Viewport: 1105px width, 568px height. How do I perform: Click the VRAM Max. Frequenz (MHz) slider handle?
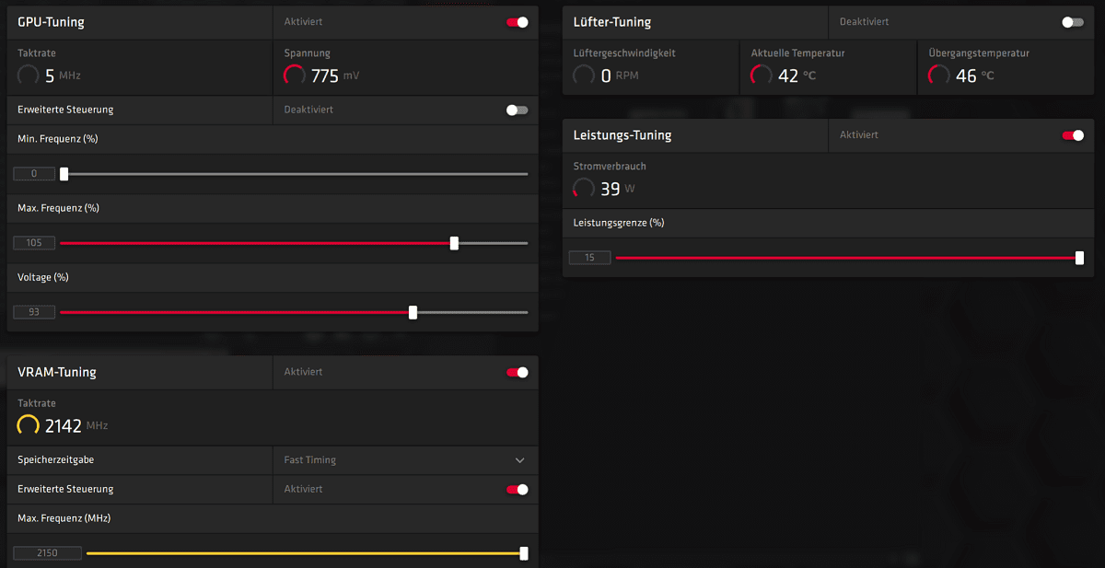524,553
